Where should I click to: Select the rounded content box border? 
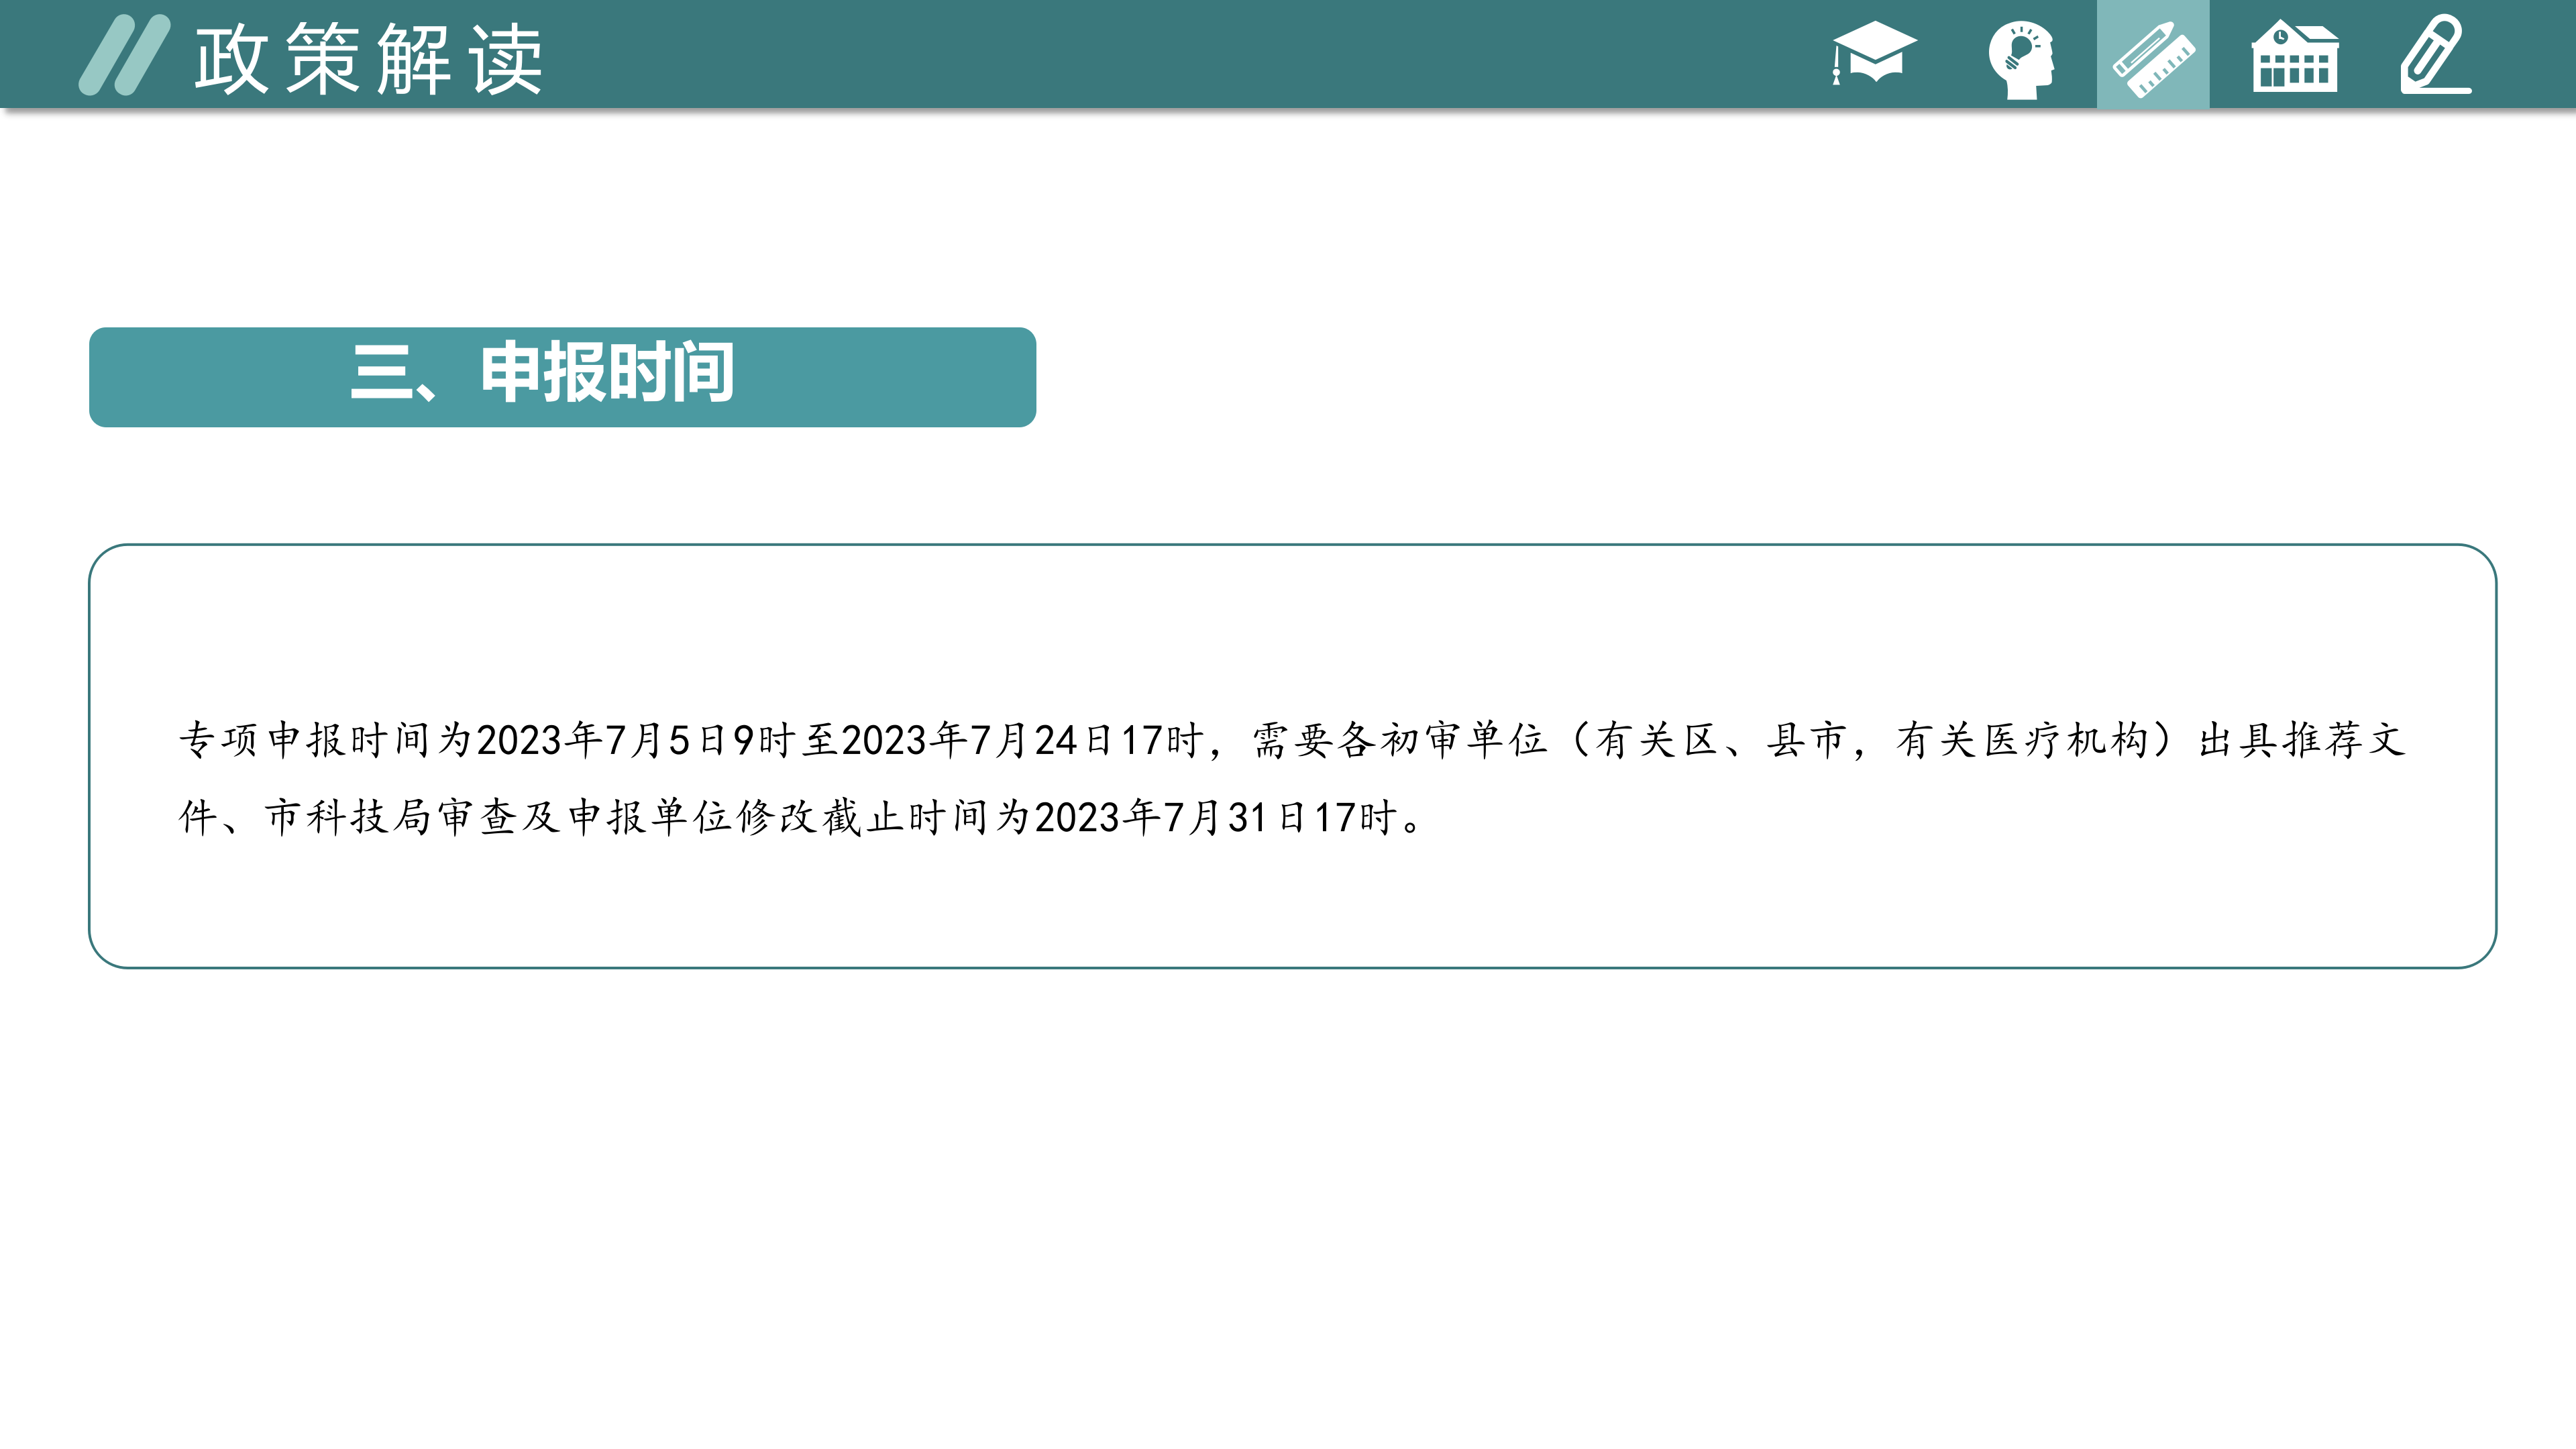coord(1292,546)
